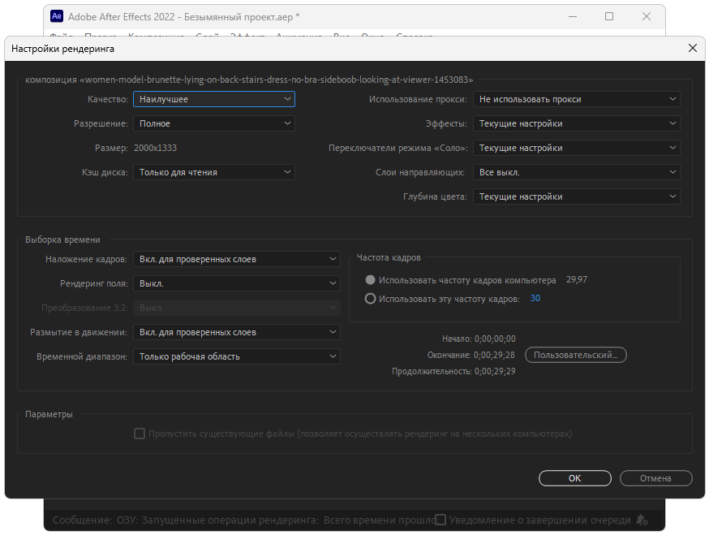709x535 pixels.
Task: Click the Сообщение: status label
Action: coord(82,520)
